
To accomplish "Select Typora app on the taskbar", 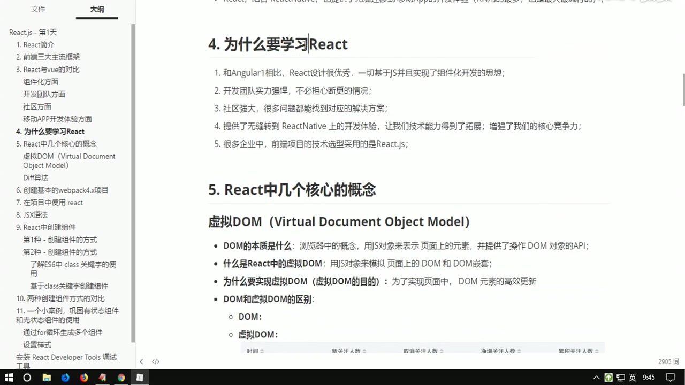I will coord(140,377).
